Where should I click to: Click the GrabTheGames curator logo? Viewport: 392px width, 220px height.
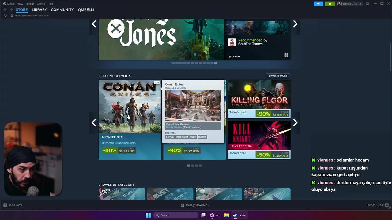pyautogui.click(x=232, y=42)
